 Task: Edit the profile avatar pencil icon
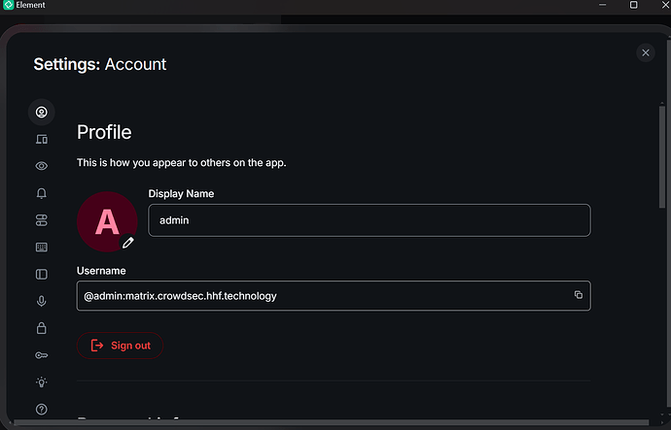pos(128,243)
